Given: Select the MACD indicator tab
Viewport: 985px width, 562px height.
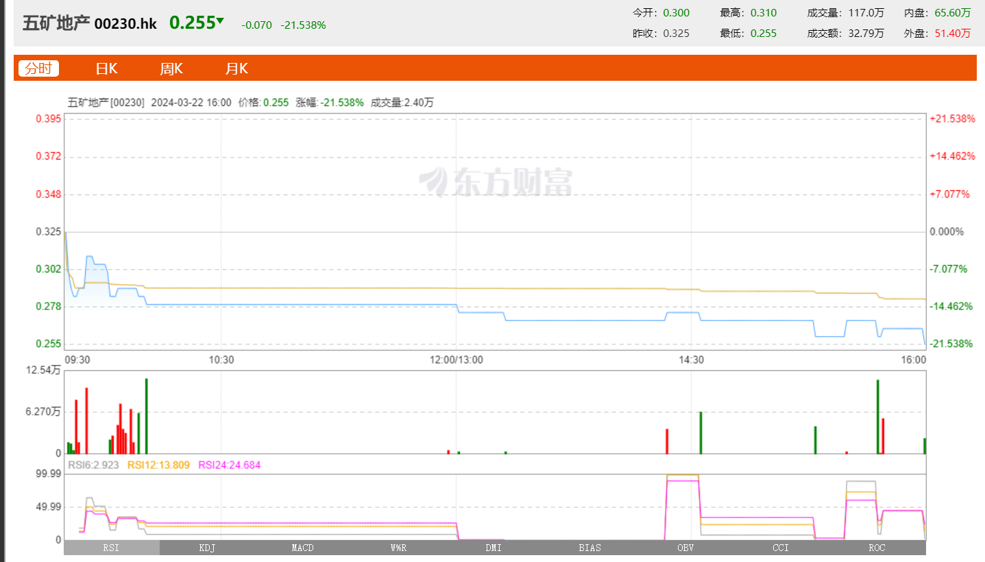Looking at the screenshot, I should tap(302, 548).
